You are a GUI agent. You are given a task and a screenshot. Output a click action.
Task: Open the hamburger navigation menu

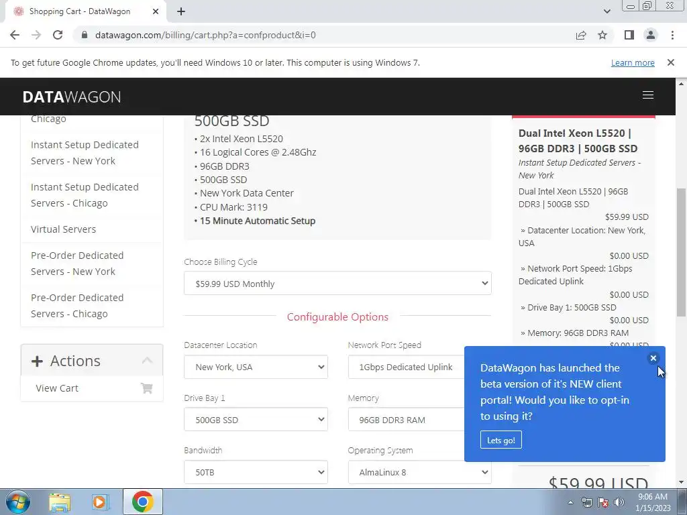pos(648,95)
